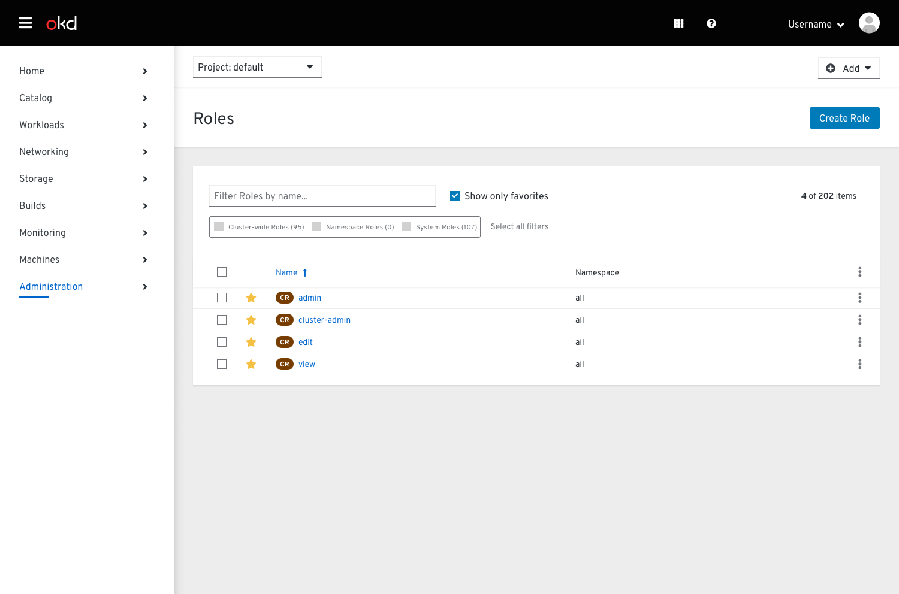Open kebab menu for admin row
Viewport: 899px width, 594px height.
859,298
